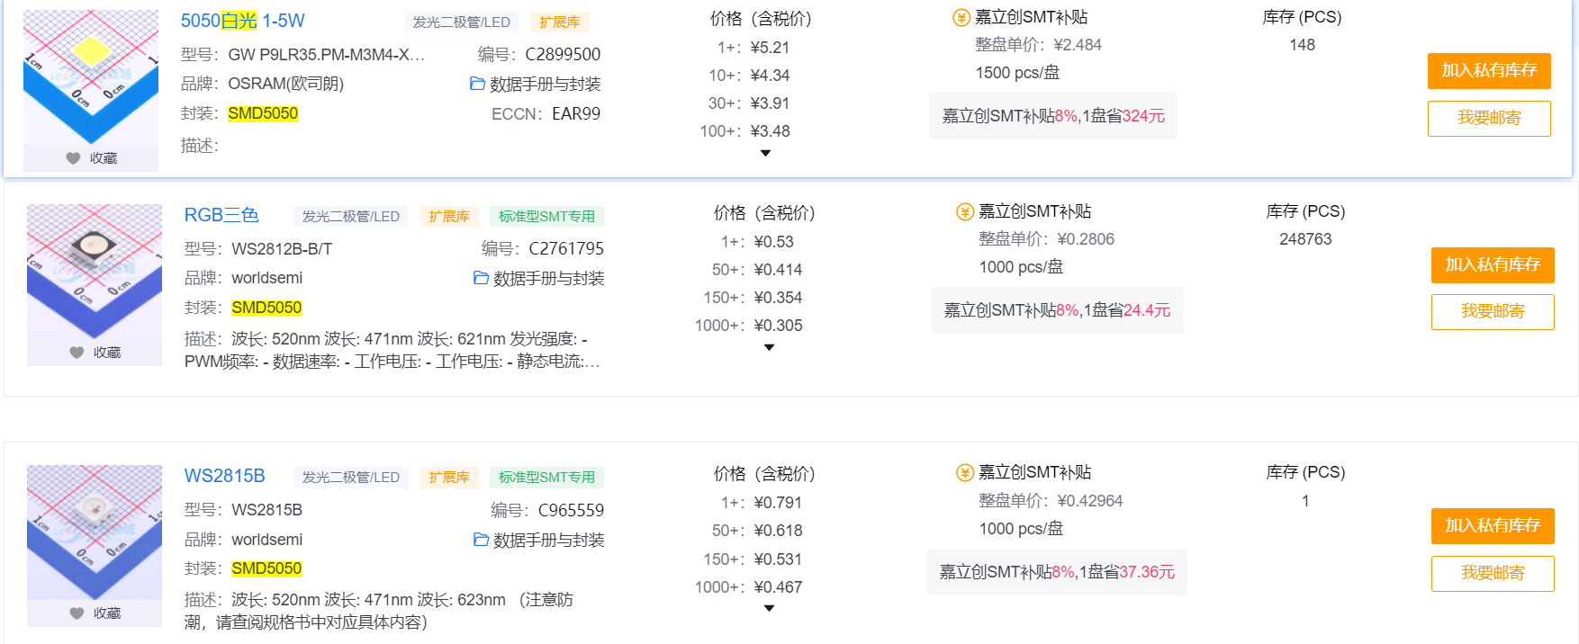Click SMD5050 package label for OSRAM product
Viewport: 1579px width, 644px height.
coord(263,113)
